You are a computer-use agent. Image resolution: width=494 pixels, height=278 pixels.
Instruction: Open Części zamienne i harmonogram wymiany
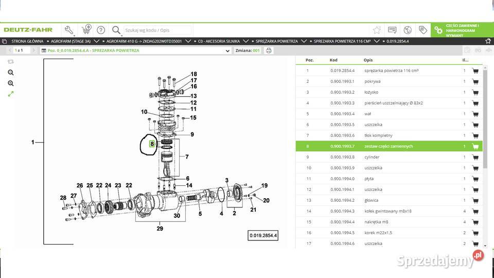click(462, 30)
